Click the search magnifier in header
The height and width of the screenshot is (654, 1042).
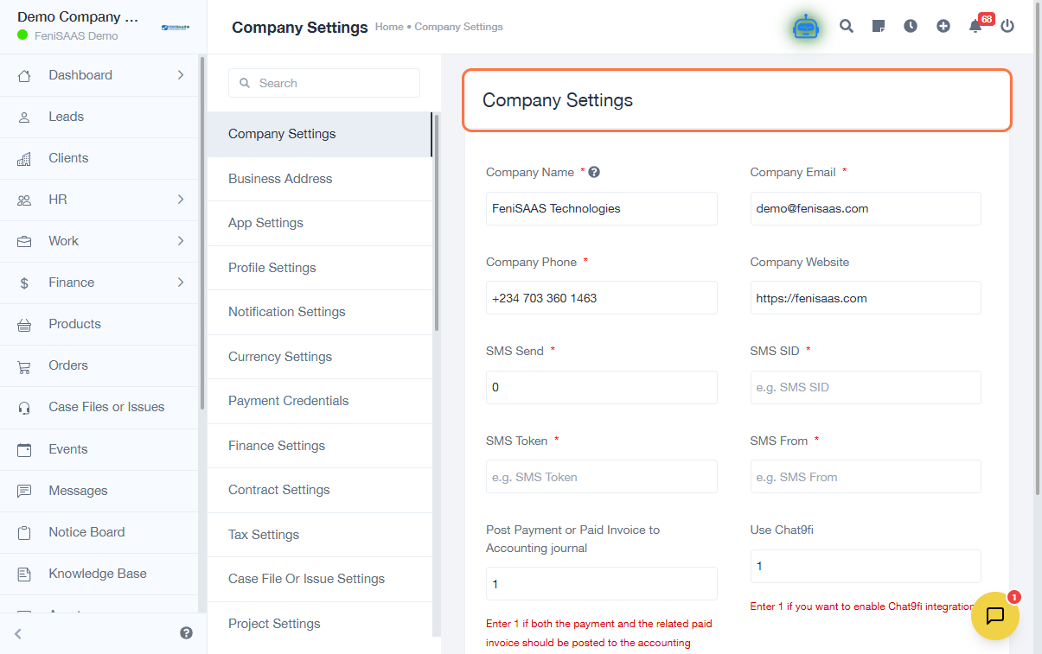coord(847,27)
